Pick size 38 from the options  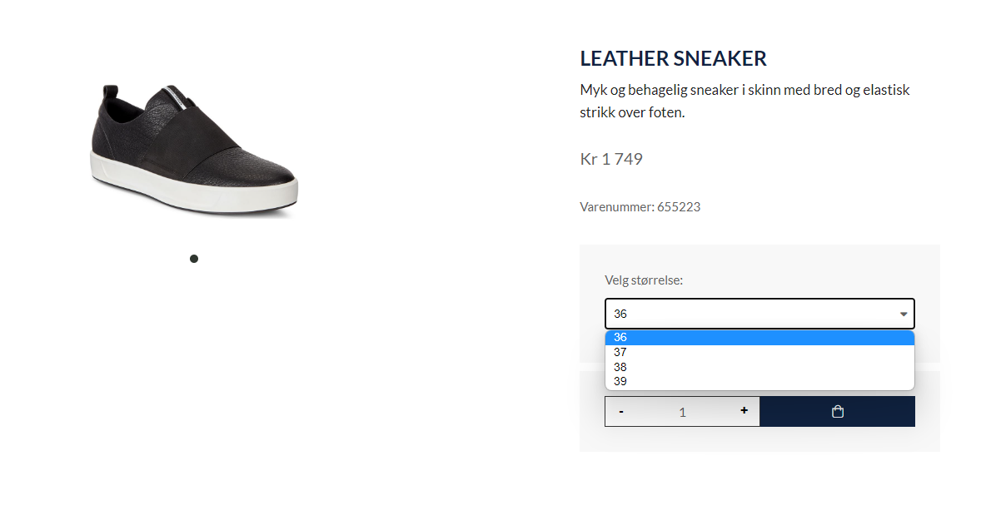pos(759,367)
